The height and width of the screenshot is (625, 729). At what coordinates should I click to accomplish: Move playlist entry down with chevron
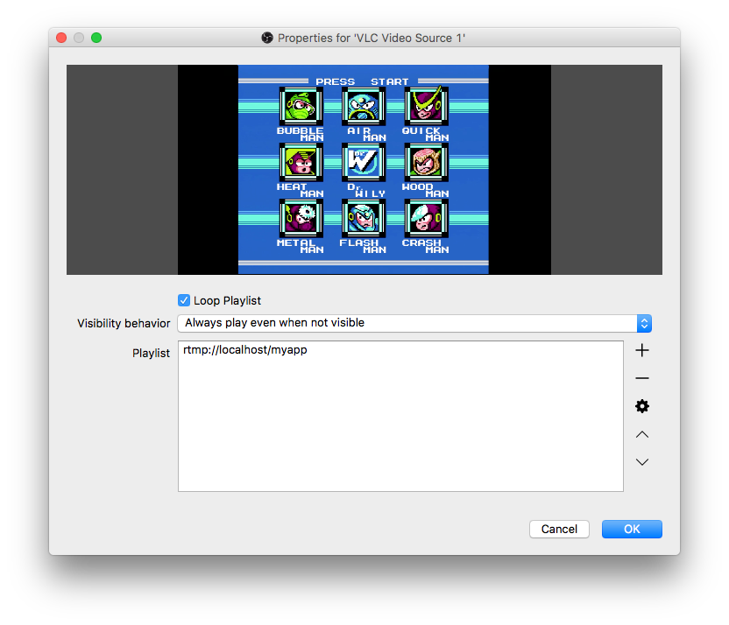(642, 462)
